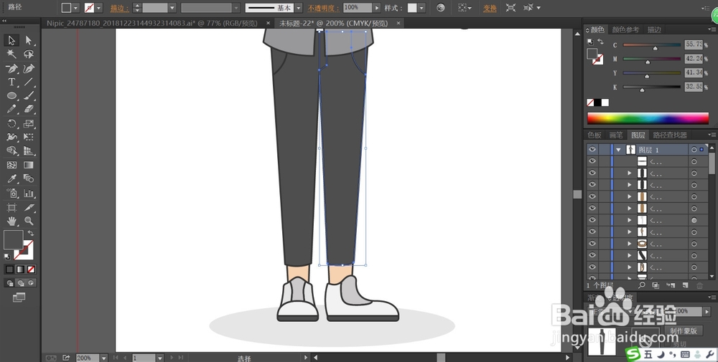Click the 变换 transform link
Screen dimensions: 718x362
click(490, 8)
